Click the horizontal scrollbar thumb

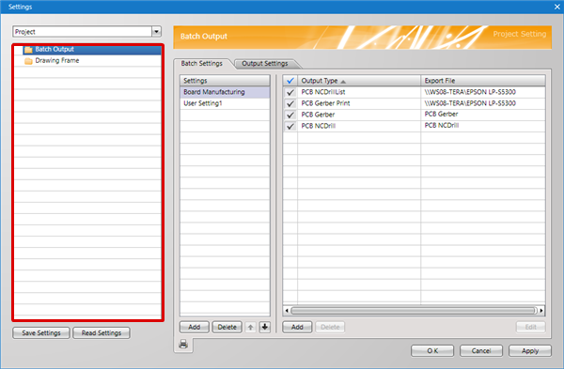pos(414,311)
